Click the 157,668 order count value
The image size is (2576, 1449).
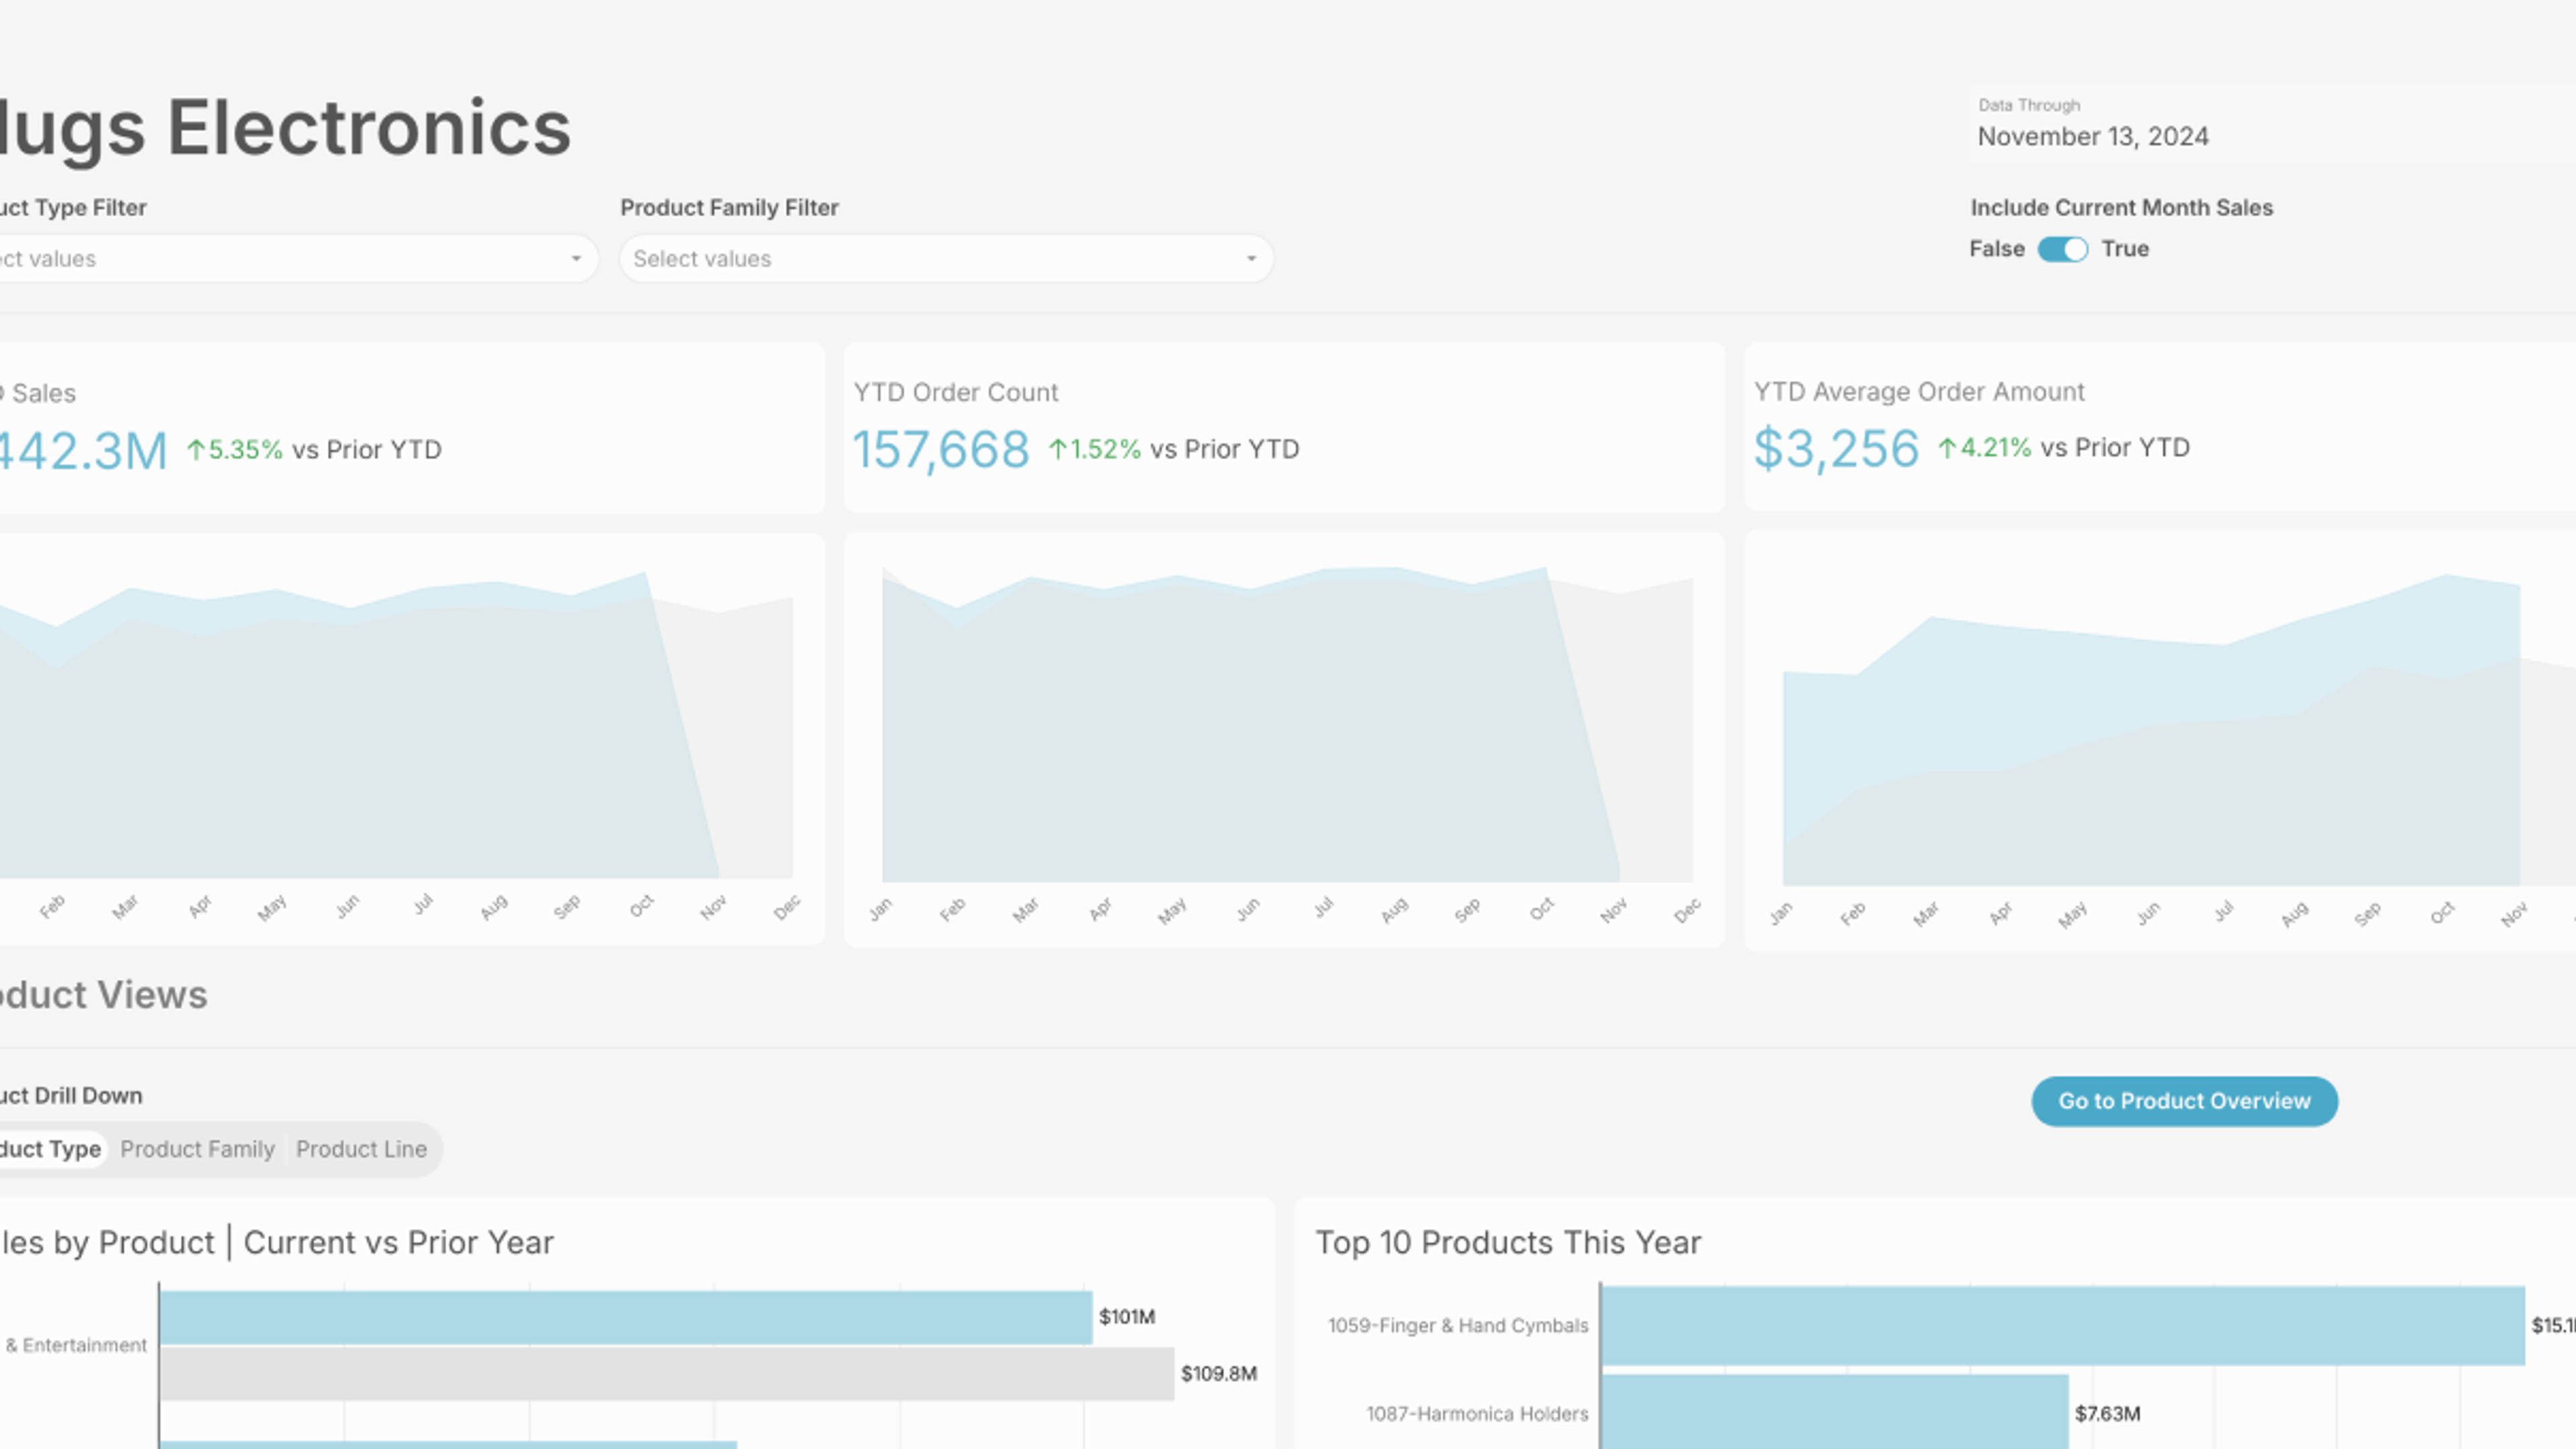click(x=940, y=449)
